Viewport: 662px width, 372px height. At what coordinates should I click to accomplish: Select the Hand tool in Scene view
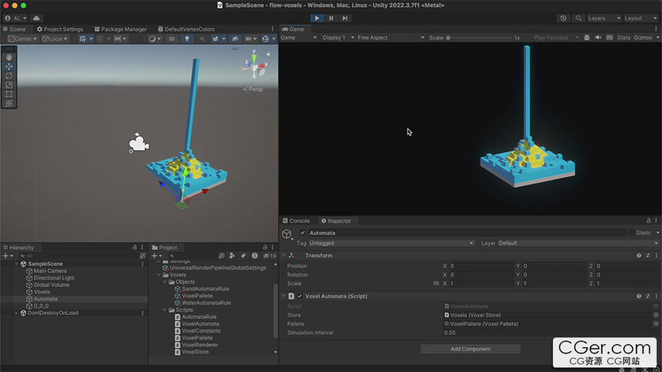9,57
